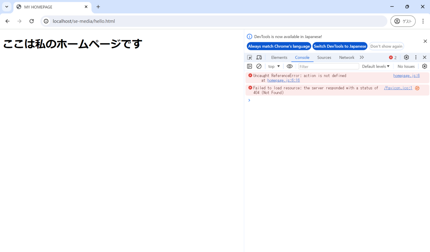
Task: Open the tab search dropdown
Action: coord(7,7)
